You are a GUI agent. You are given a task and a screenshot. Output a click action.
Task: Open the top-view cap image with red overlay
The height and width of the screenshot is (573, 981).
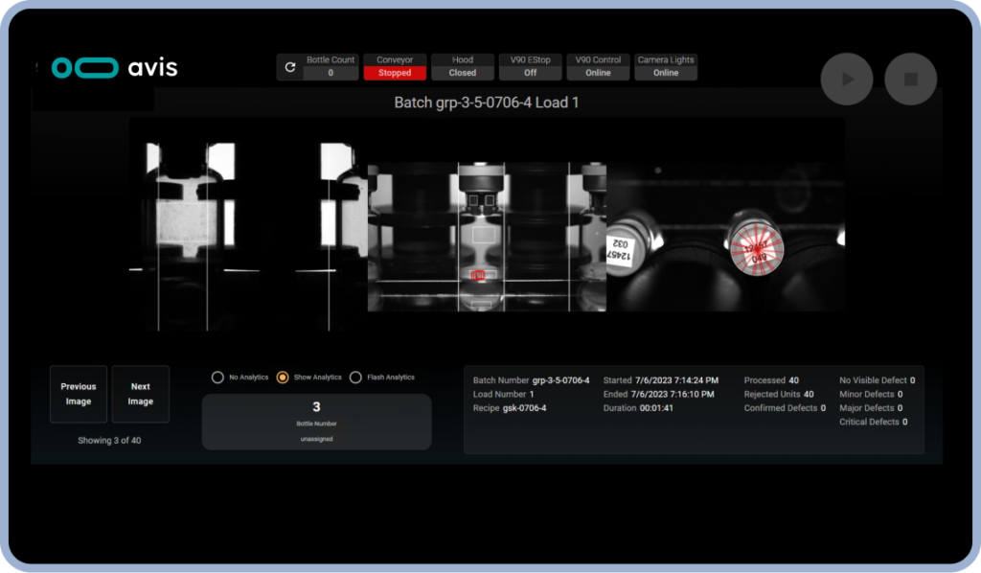726,235
